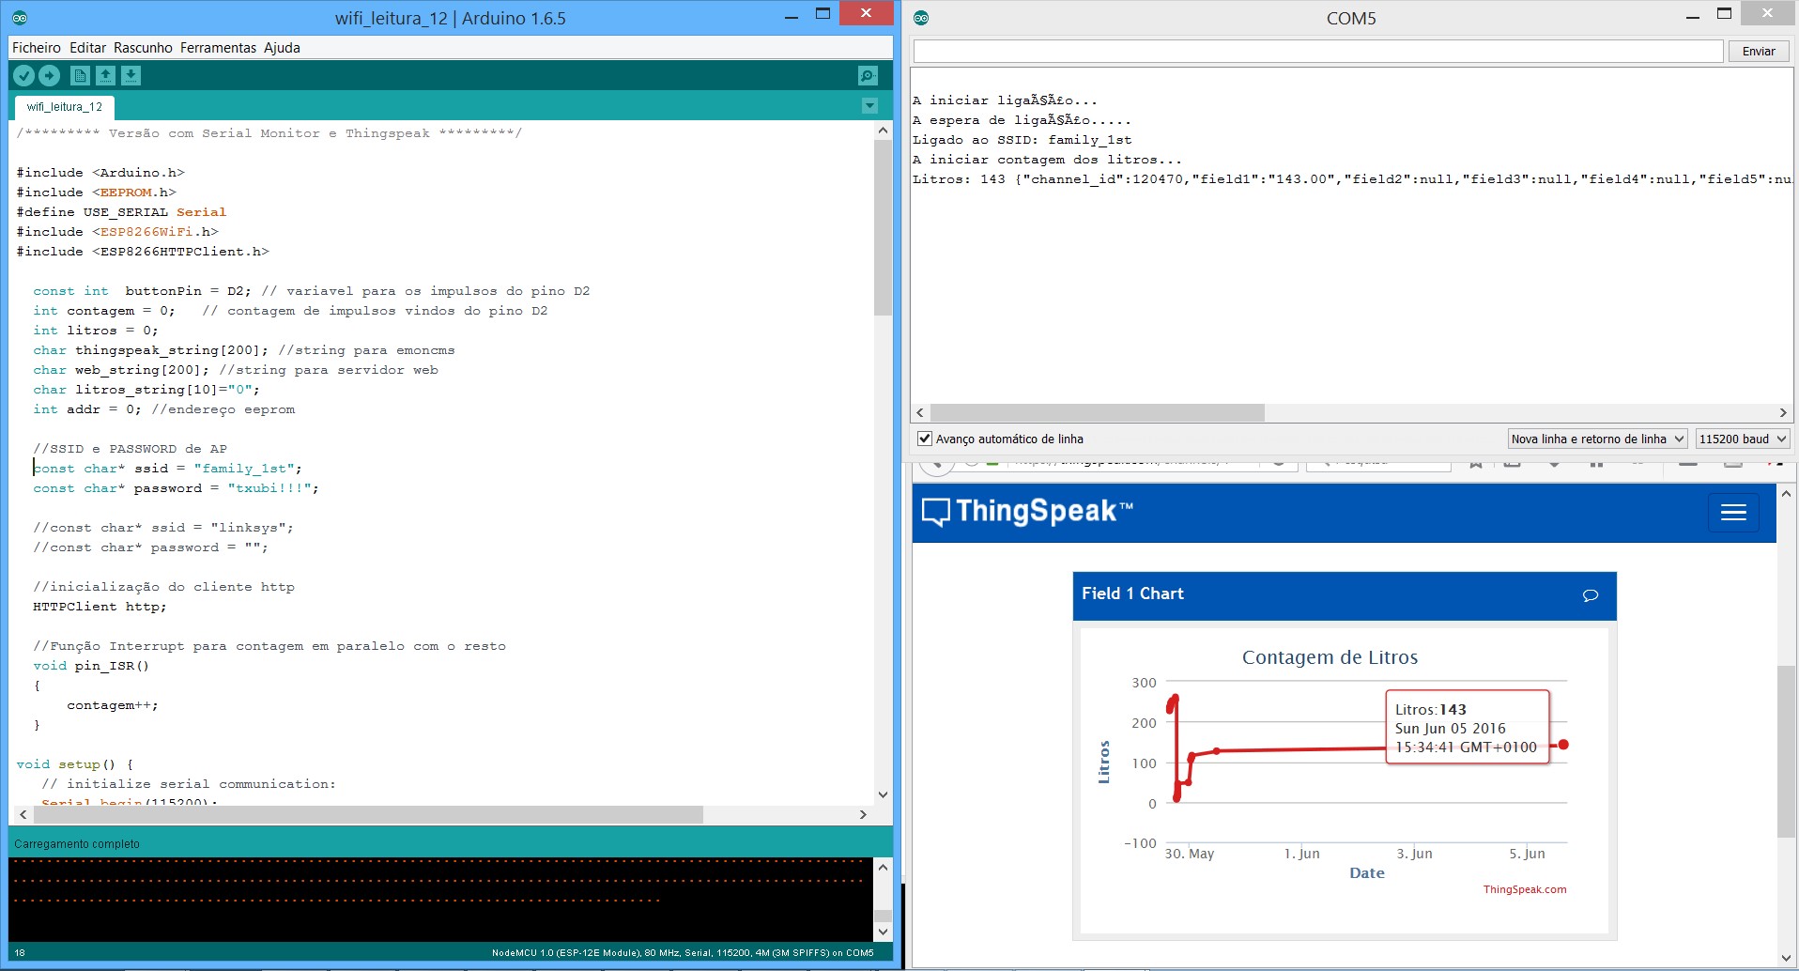The width and height of the screenshot is (1799, 971).
Task: Click the void pin_ISR() code line
Action: coord(91,666)
